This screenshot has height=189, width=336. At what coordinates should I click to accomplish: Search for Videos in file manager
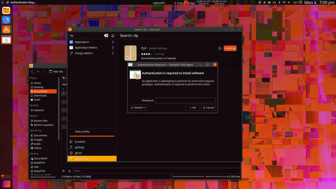pyautogui.click(x=43, y=148)
